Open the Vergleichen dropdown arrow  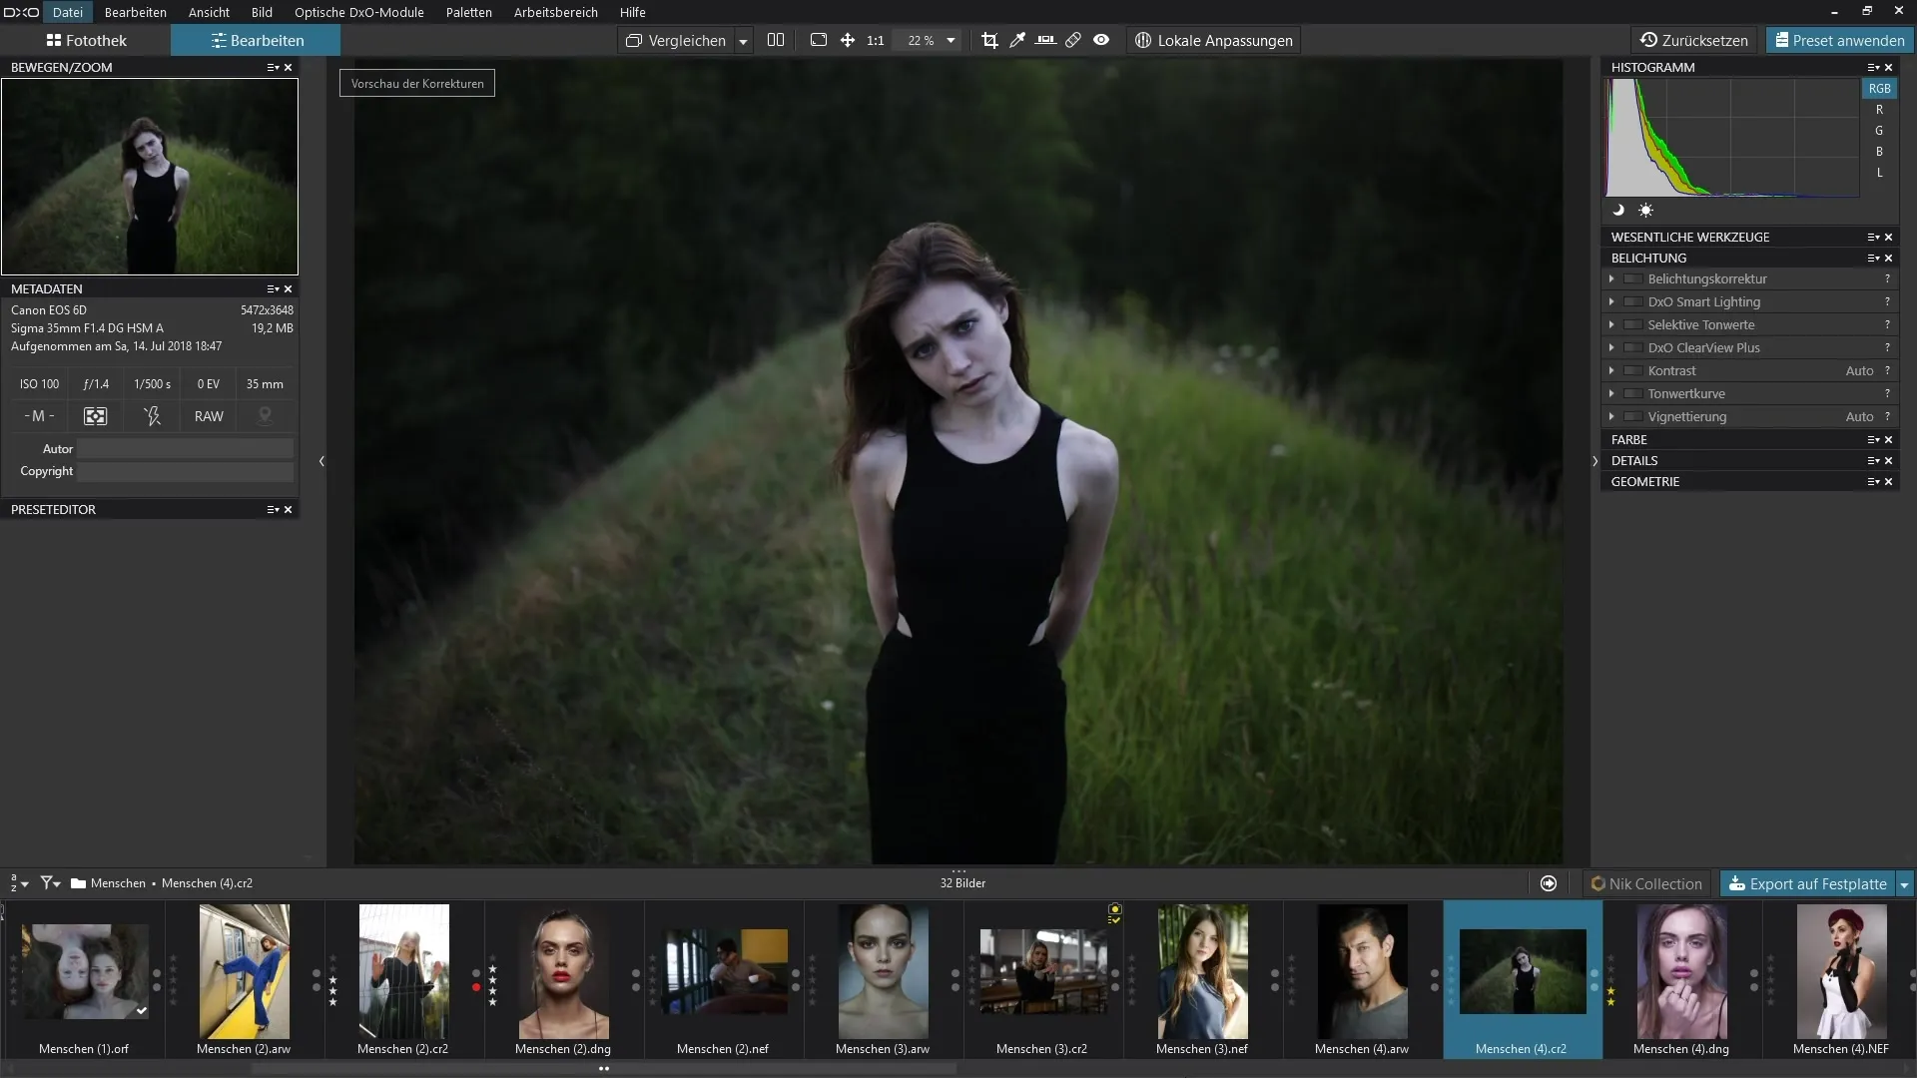click(x=743, y=41)
